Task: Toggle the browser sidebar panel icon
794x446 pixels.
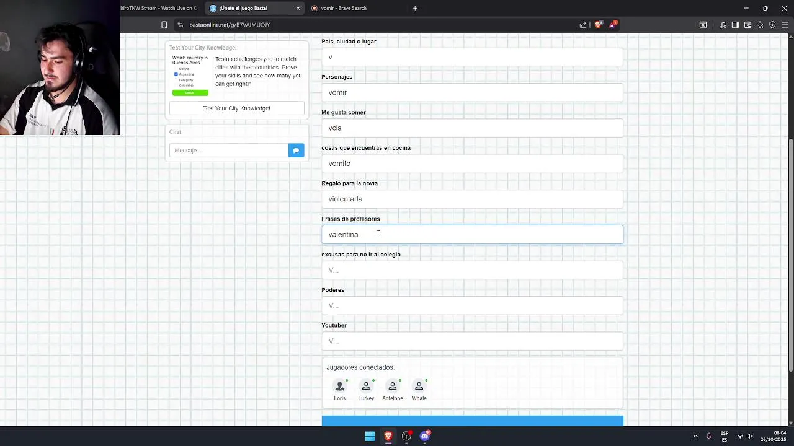Action: (735, 25)
